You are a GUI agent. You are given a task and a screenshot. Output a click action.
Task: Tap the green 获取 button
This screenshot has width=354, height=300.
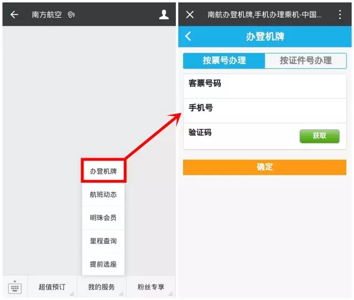click(x=320, y=136)
